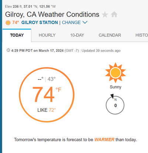Screen dimensions: 148x153
Task: Click the wind direction arrow pointer
Action: tap(112, 96)
